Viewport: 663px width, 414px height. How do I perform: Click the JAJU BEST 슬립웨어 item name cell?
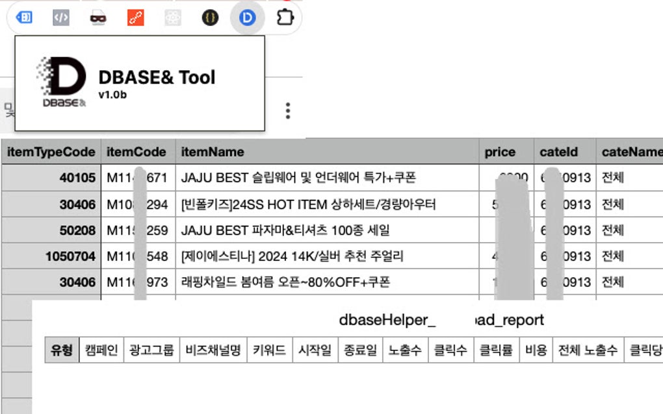298,178
